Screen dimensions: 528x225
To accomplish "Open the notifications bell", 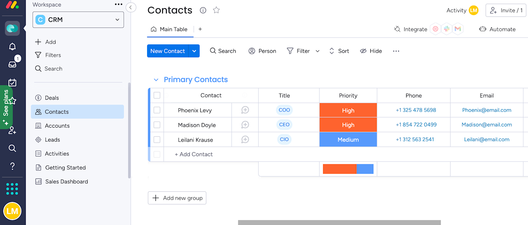I will click(12, 47).
